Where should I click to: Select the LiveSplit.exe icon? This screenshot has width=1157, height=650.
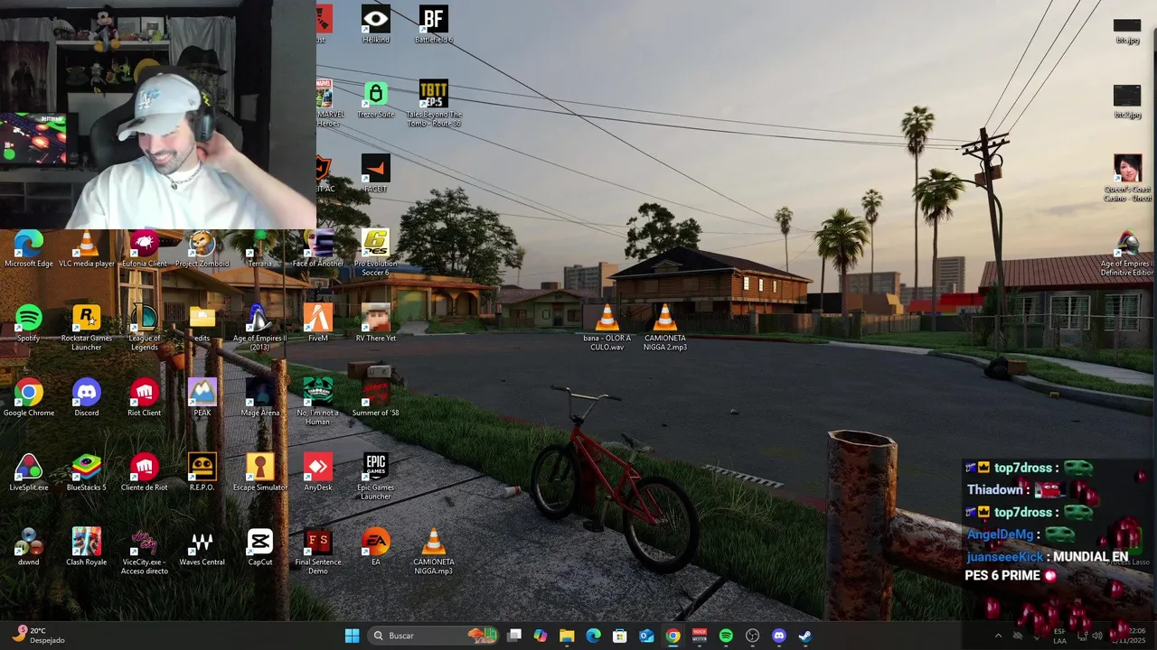click(29, 472)
